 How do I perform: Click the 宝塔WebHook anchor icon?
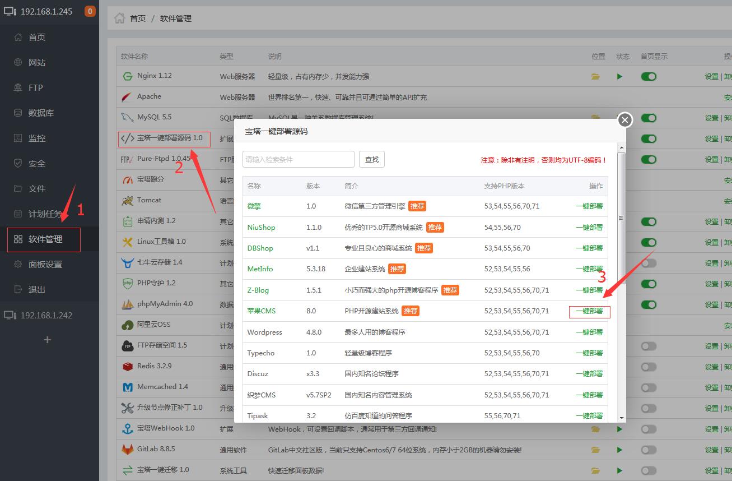128,428
